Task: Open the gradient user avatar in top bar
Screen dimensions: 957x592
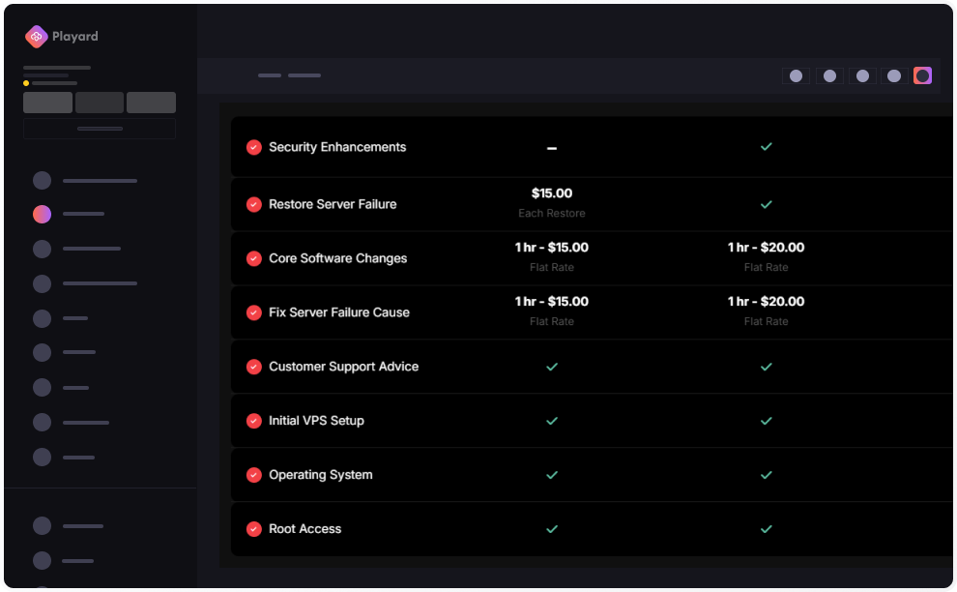Action: click(x=922, y=75)
